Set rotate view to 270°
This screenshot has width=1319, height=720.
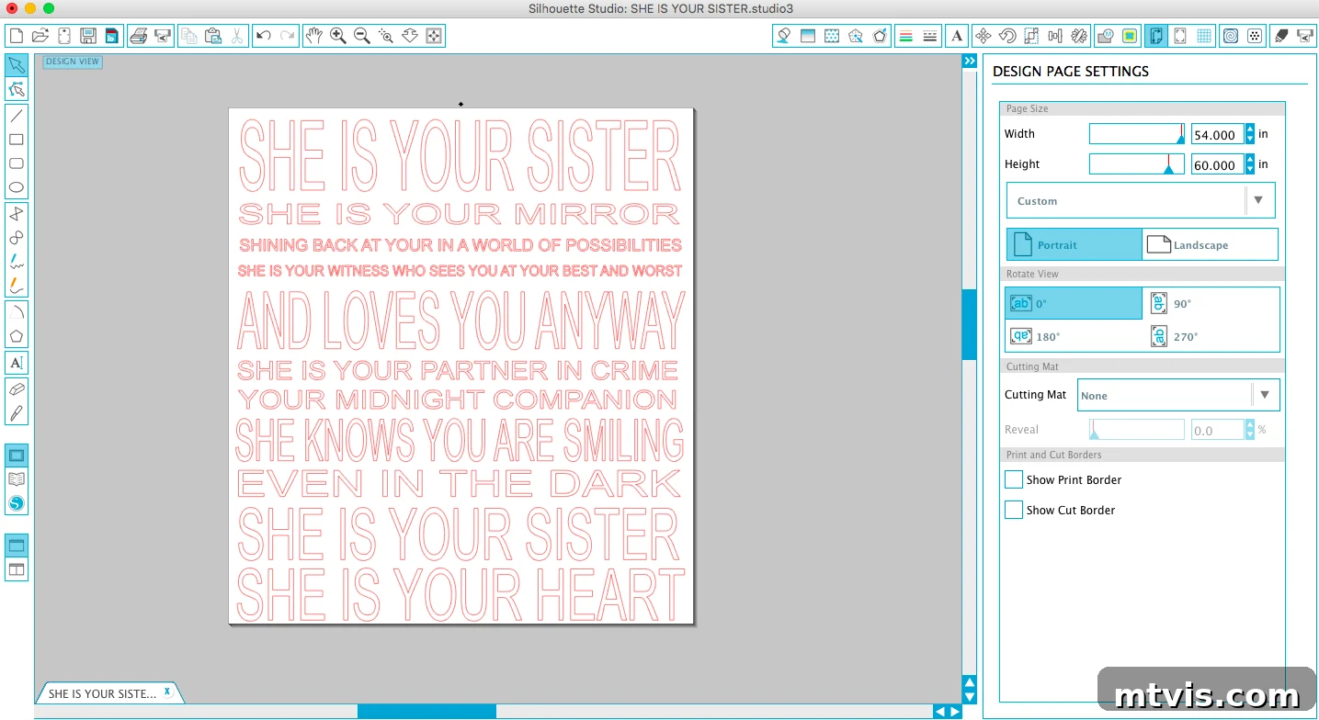click(x=1212, y=336)
